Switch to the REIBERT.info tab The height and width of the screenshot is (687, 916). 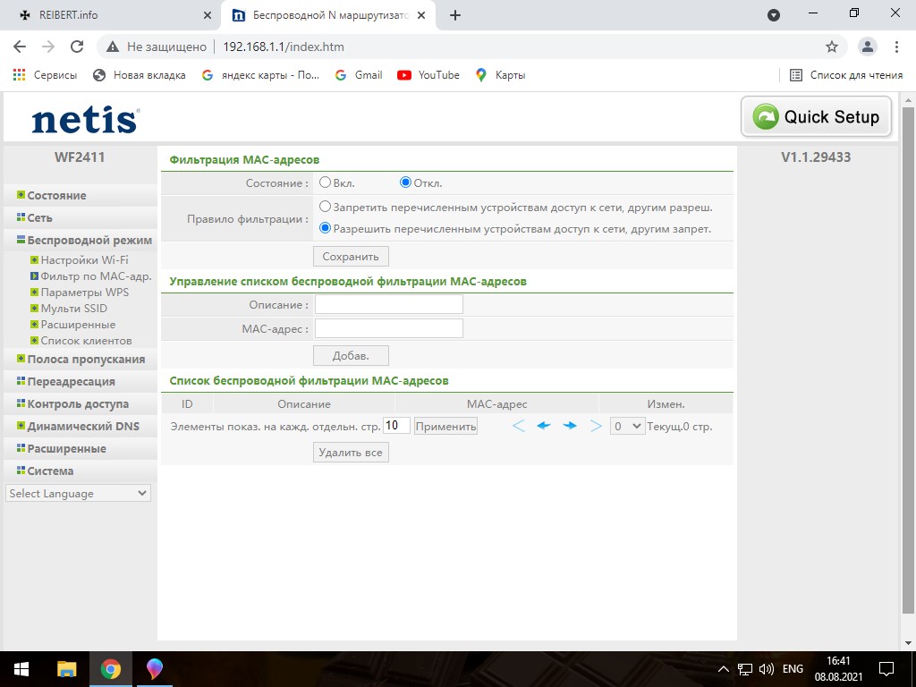(x=108, y=15)
